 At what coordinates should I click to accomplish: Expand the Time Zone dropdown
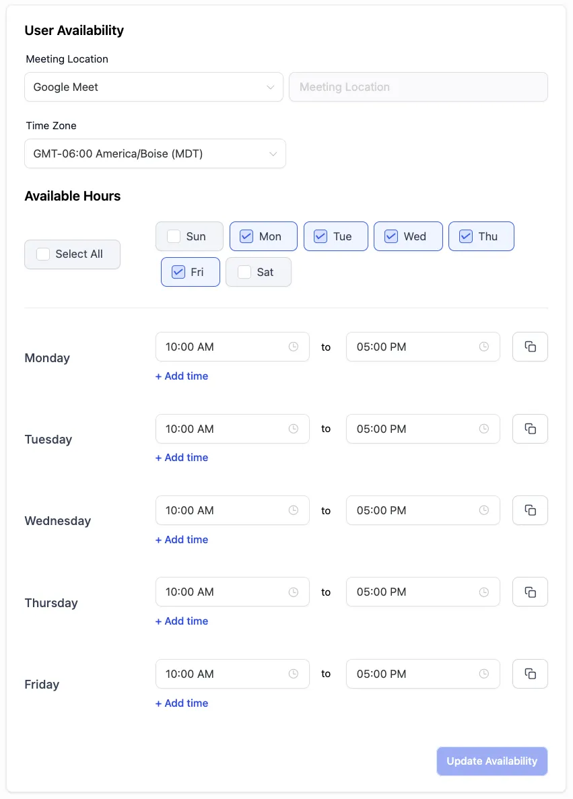click(155, 153)
